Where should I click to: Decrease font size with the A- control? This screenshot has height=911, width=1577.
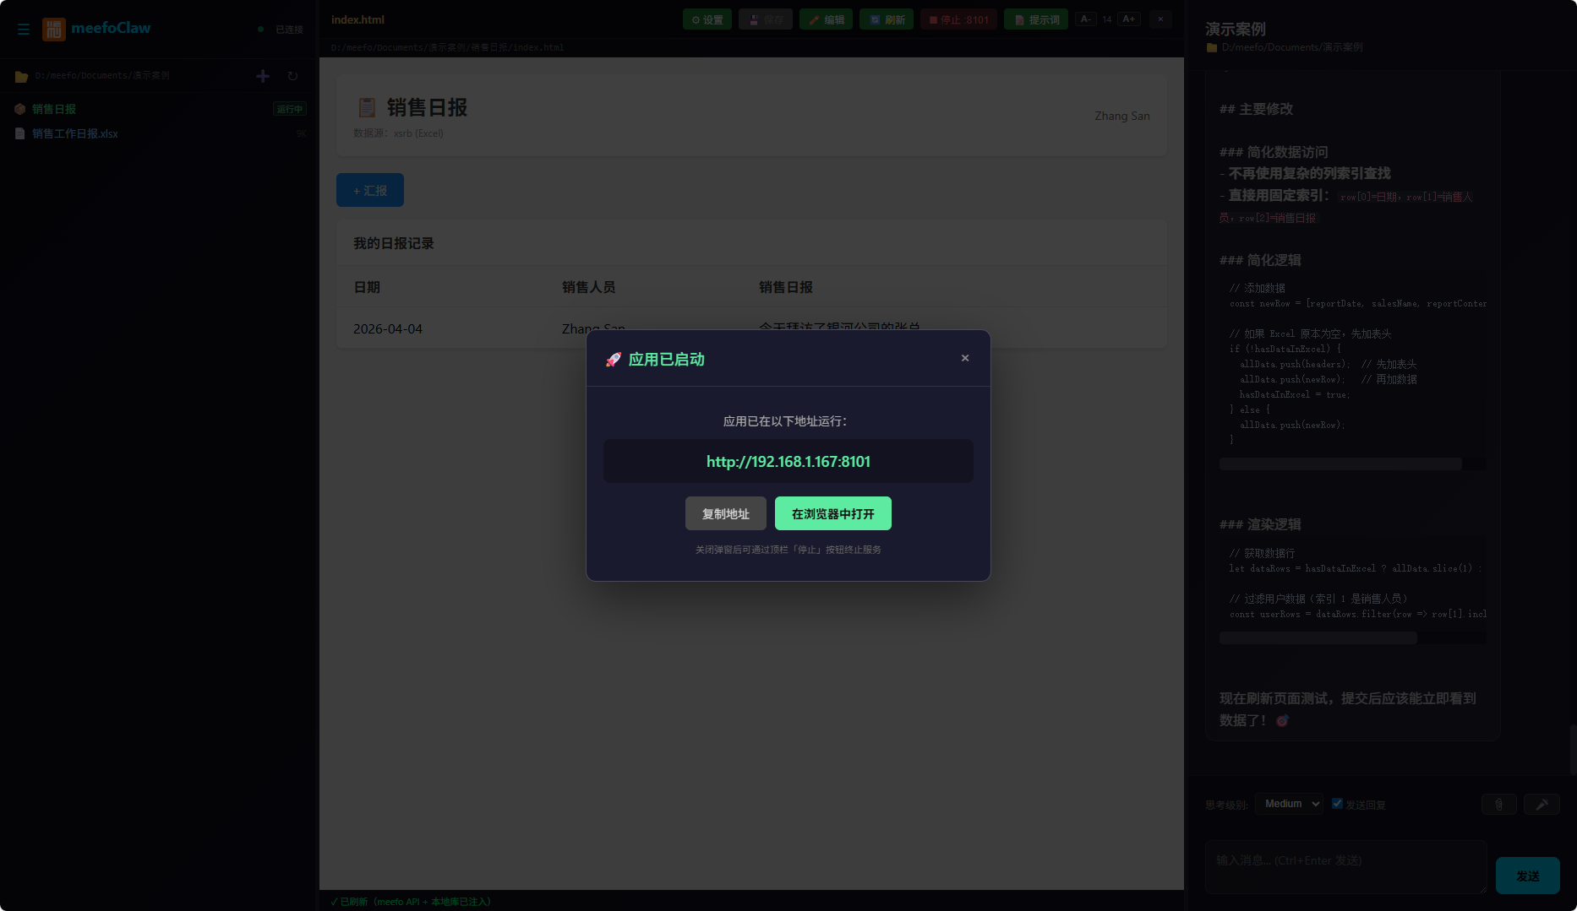pyautogui.click(x=1085, y=18)
